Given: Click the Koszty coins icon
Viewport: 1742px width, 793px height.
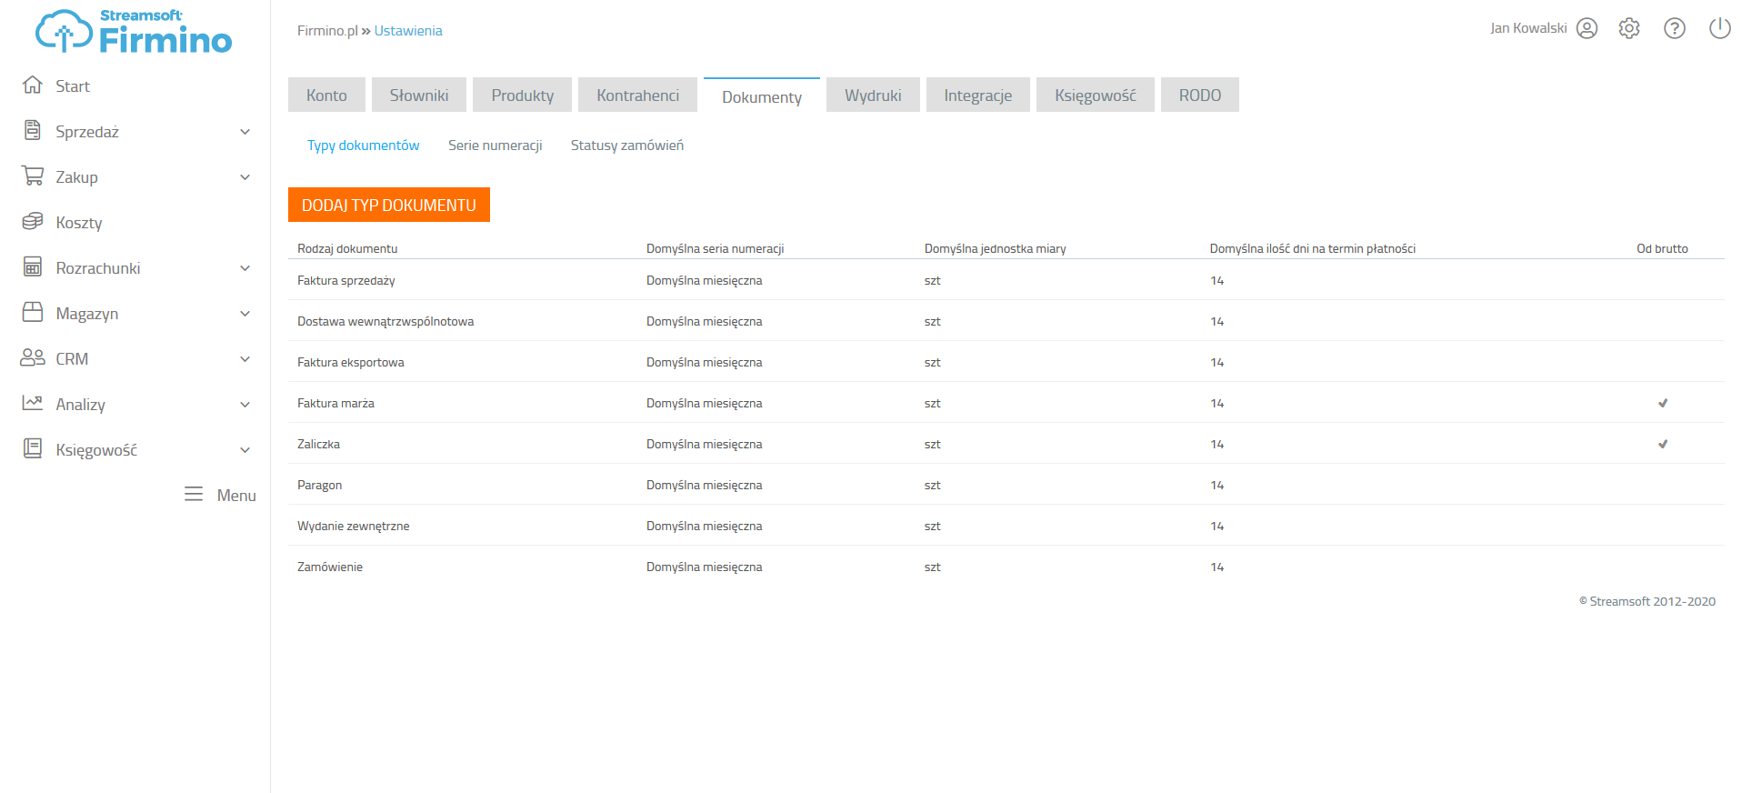Looking at the screenshot, I should (33, 222).
